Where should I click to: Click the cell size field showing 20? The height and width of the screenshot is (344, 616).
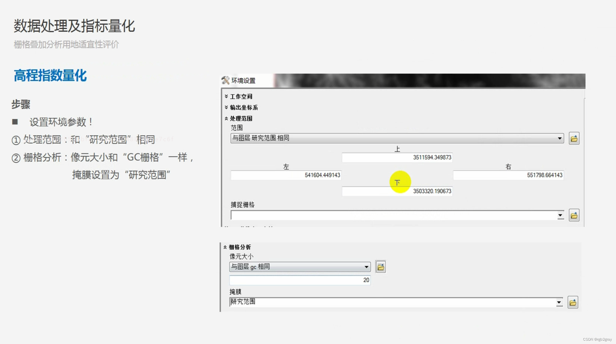click(x=300, y=280)
